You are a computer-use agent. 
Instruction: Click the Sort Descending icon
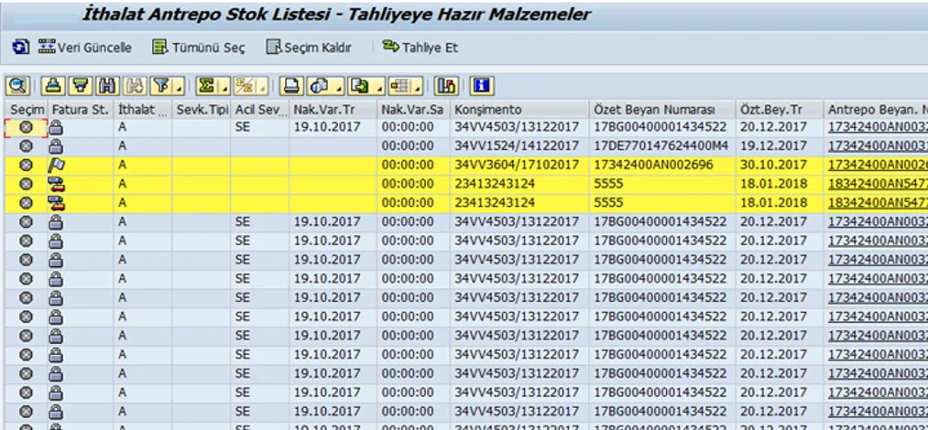point(82,86)
